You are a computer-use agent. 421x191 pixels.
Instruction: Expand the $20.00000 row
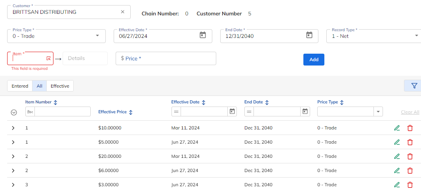coord(13,156)
